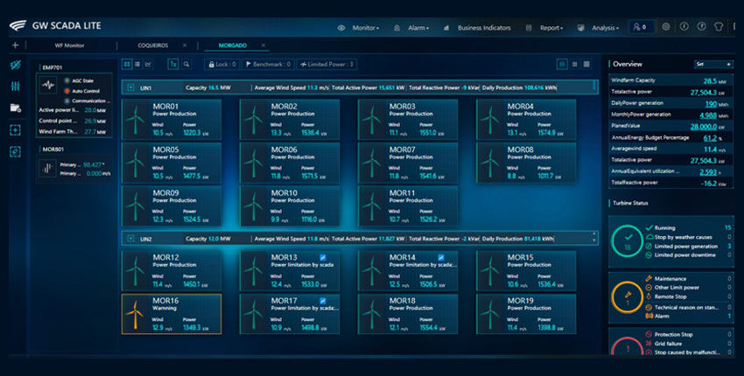Open AnnualEquivalent utilization 2,593 link
The image size is (744, 376).
pos(708,172)
